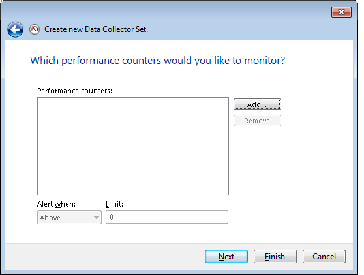The width and height of the screenshot is (364, 275).
Task: Click the Which performance counters heading
Action: [158, 61]
